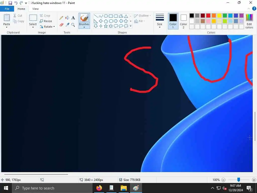Open the Select dropdown arrow
257x193 pixels.
click(x=33, y=27)
